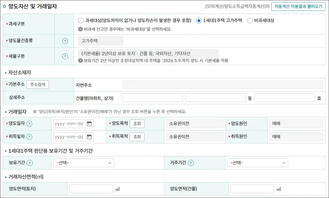329x198 pixels.
Task: Expand the 보유기간 -선택- dropdown
Action: [84, 163]
